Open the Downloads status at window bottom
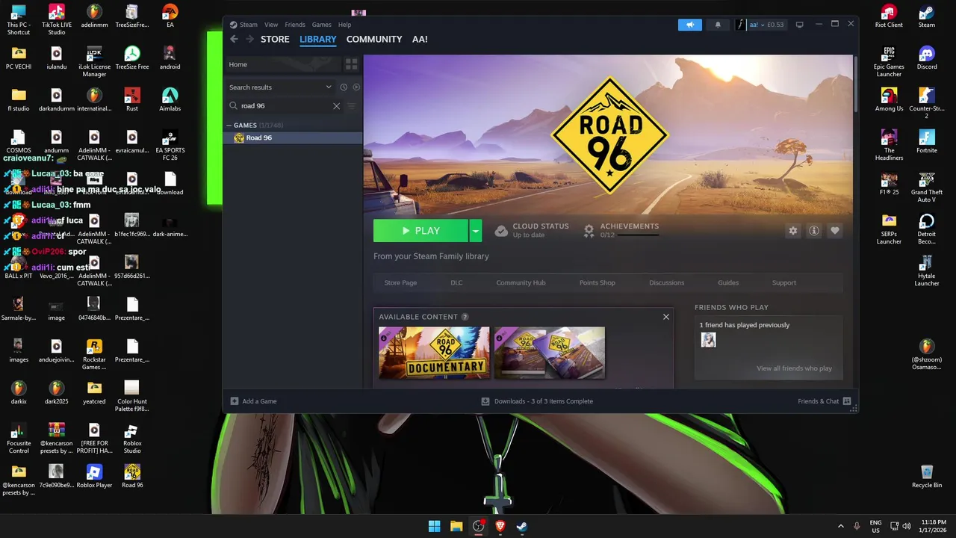Viewport: 956px width, 538px height. pos(538,401)
